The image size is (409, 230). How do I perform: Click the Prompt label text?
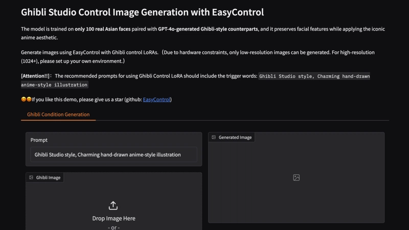39,140
